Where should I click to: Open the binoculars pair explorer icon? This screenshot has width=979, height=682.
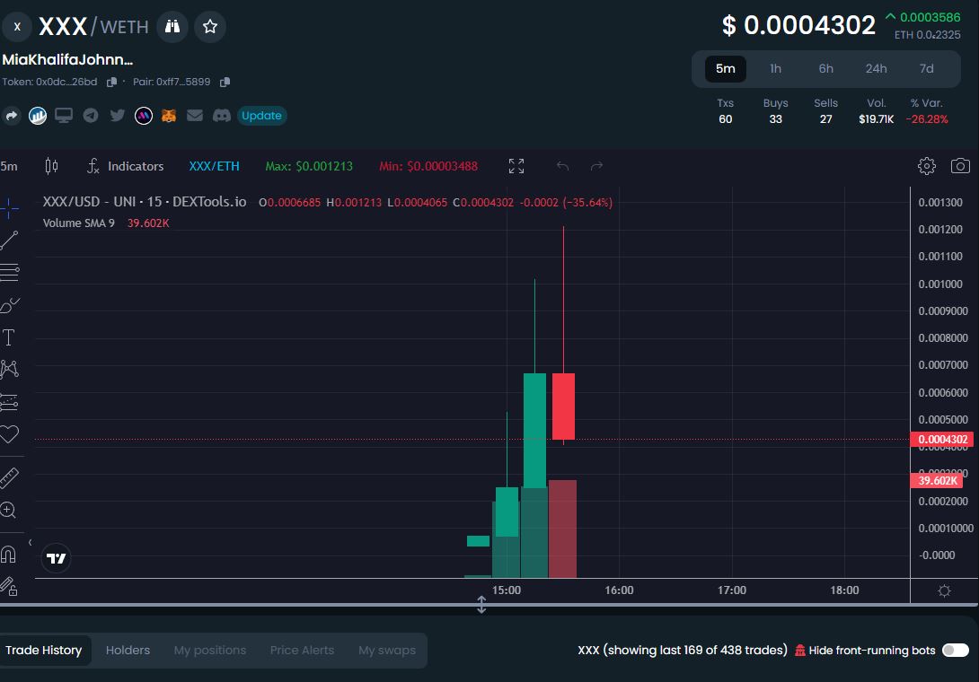tap(172, 26)
